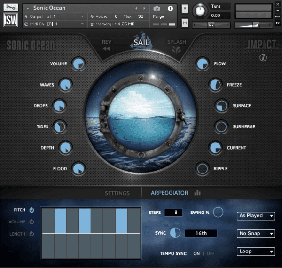Image resolution: width=282 pixels, height=268 pixels.
Task: Open the instrument info icon in header
Action: (x=170, y=8)
